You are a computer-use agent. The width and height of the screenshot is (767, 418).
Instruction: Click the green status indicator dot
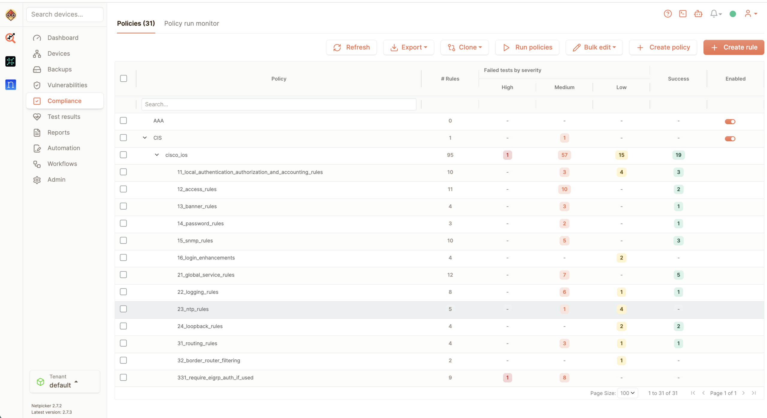(733, 14)
